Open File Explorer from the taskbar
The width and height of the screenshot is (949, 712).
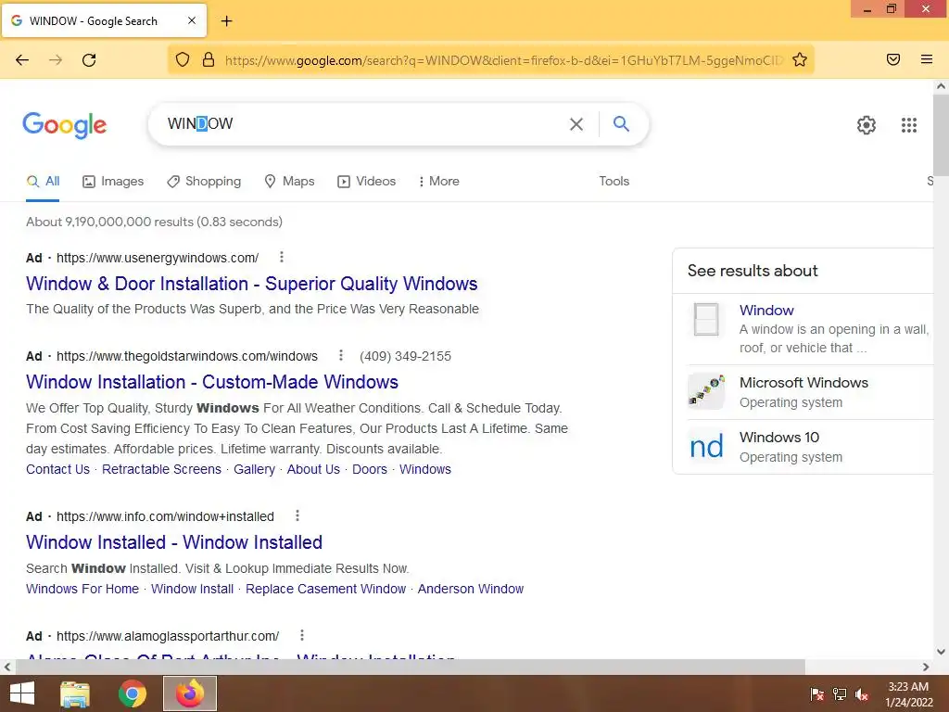(75, 693)
